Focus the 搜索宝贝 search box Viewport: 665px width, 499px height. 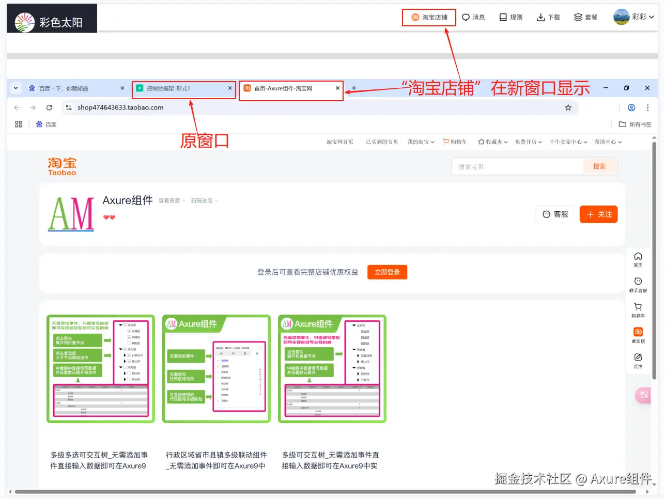(x=518, y=167)
